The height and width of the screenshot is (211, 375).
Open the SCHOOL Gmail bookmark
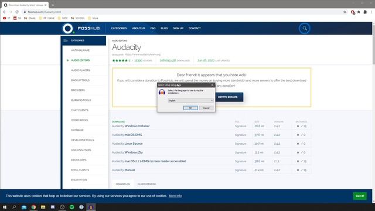coord(78,18)
